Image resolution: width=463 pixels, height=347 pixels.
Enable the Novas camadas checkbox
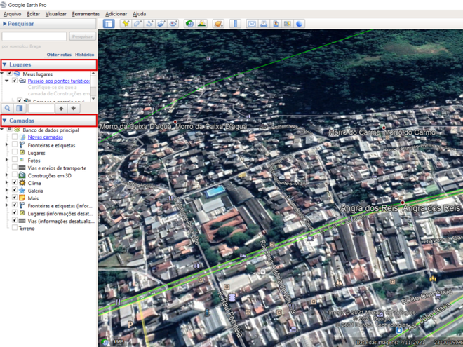(x=15, y=137)
